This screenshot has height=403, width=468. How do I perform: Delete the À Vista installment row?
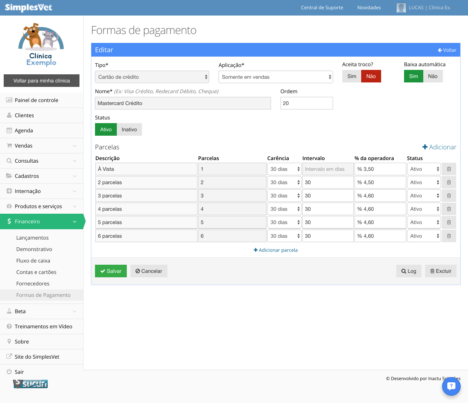449,169
